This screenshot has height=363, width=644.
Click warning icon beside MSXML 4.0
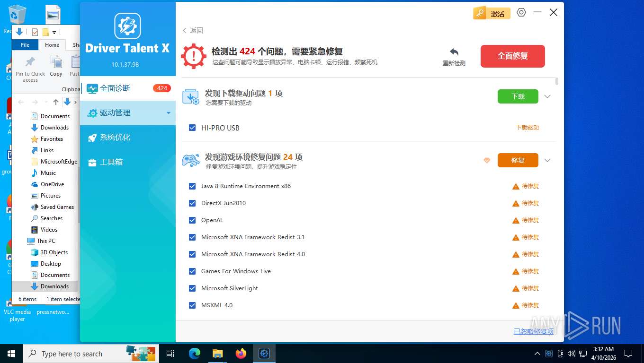pyautogui.click(x=516, y=305)
